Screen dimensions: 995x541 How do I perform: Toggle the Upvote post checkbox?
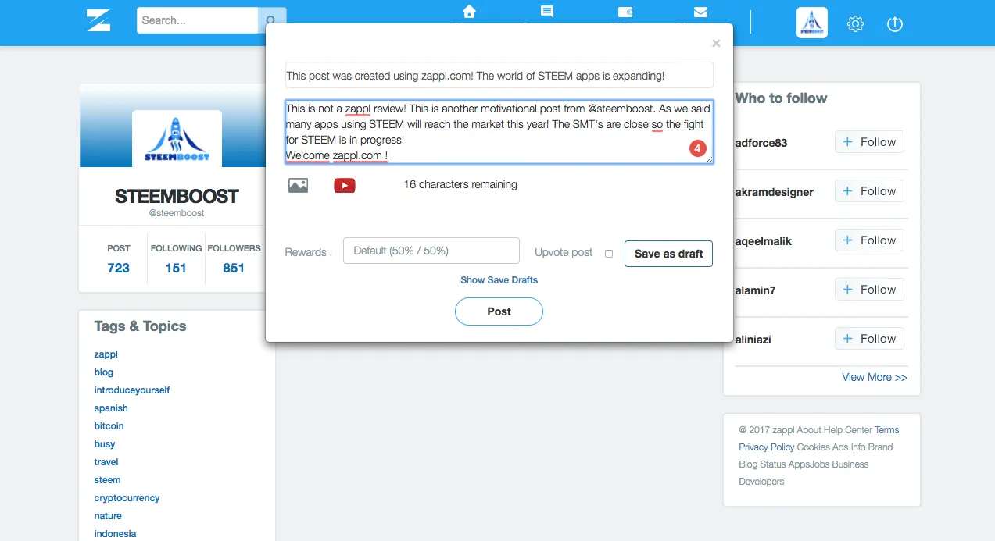pyautogui.click(x=609, y=254)
